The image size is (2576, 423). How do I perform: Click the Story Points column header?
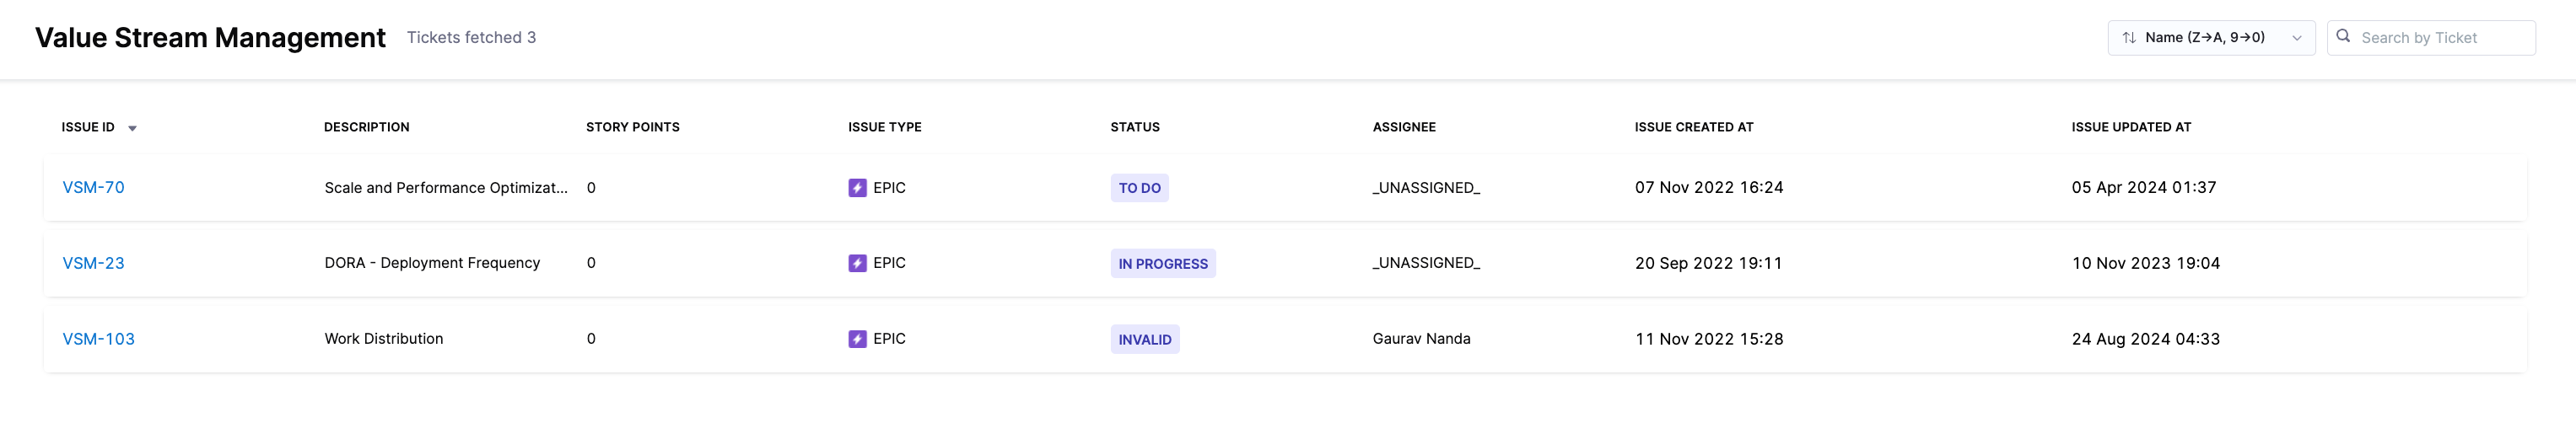click(x=632, y=127)
